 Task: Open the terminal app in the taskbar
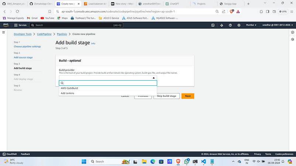pyautogui.click(x=195, y=162)
